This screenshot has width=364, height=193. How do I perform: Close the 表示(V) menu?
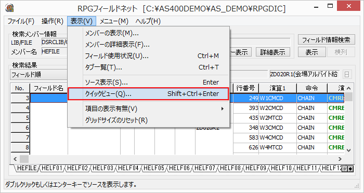pos(82,21)
